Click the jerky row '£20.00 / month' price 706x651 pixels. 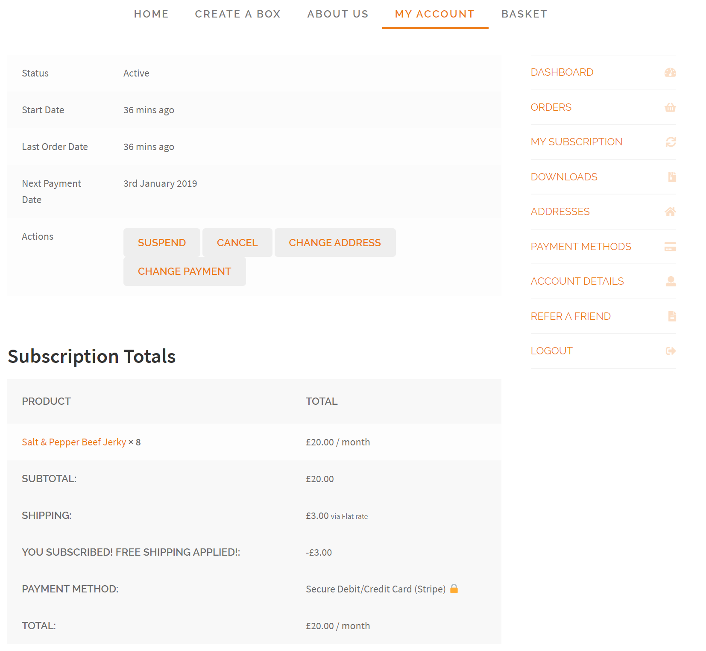(338, 442)
